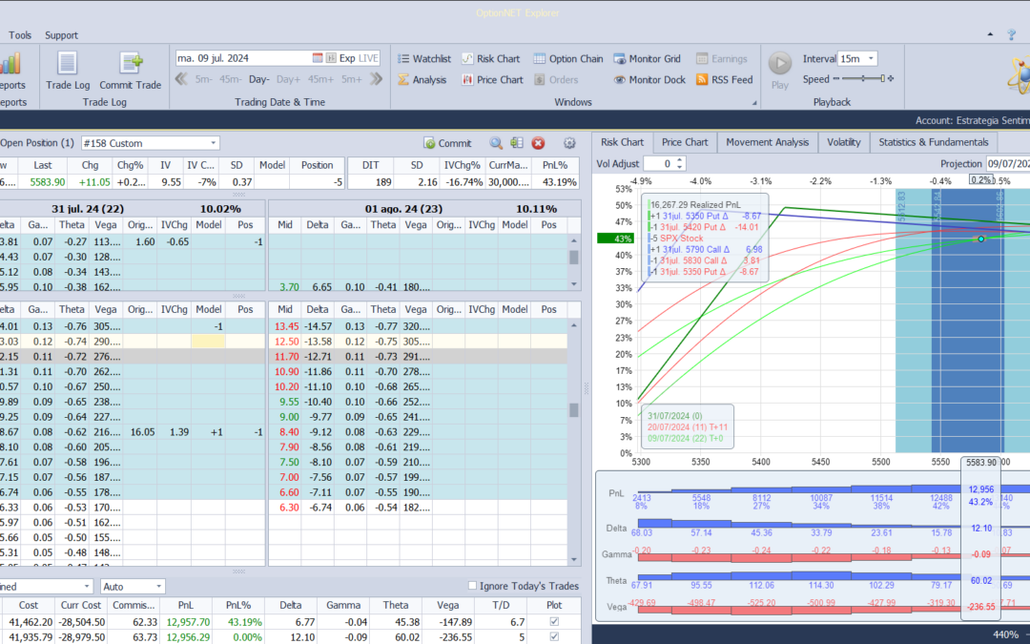Viewport: 1030px width, 644px height.
Task: Enable Ignore Today's Trades checkbox
Action: [x=474, y=586]
